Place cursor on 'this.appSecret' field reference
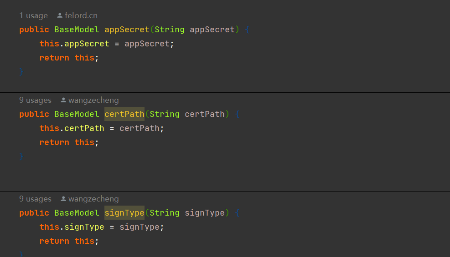 [87, 44]
